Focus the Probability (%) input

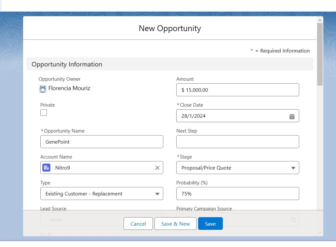[237, 194]
